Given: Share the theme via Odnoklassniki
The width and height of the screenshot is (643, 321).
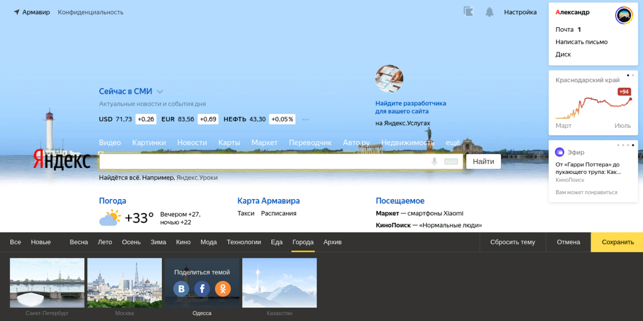Looking at the screenshot, I should (x=223, y=289).
